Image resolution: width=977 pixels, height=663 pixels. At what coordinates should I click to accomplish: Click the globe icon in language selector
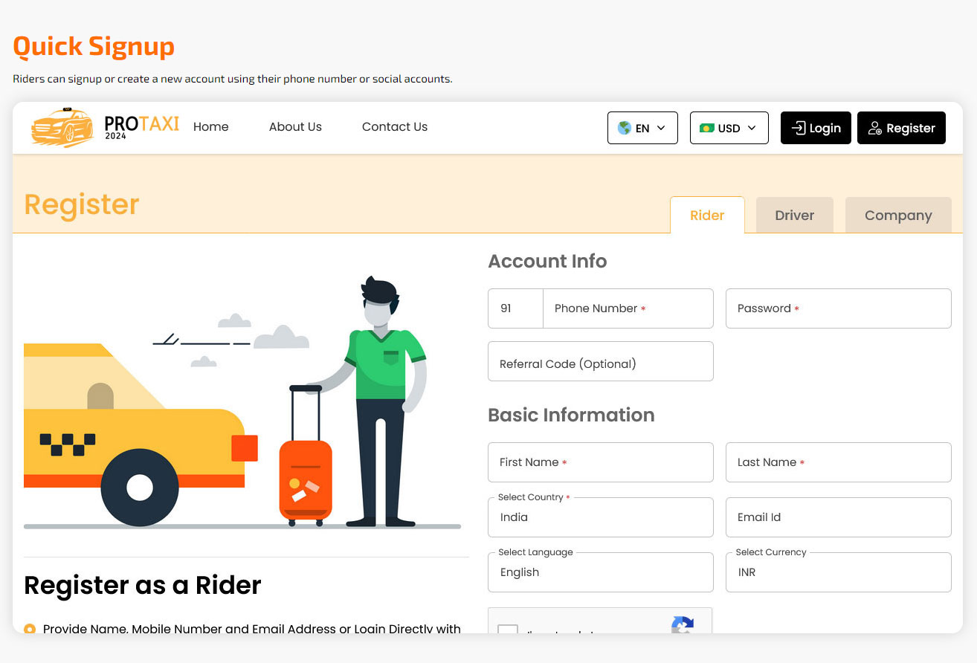click(x=624, y=128)
